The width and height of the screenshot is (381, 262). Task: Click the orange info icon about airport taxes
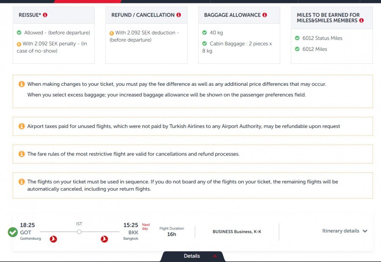[22, 126]
